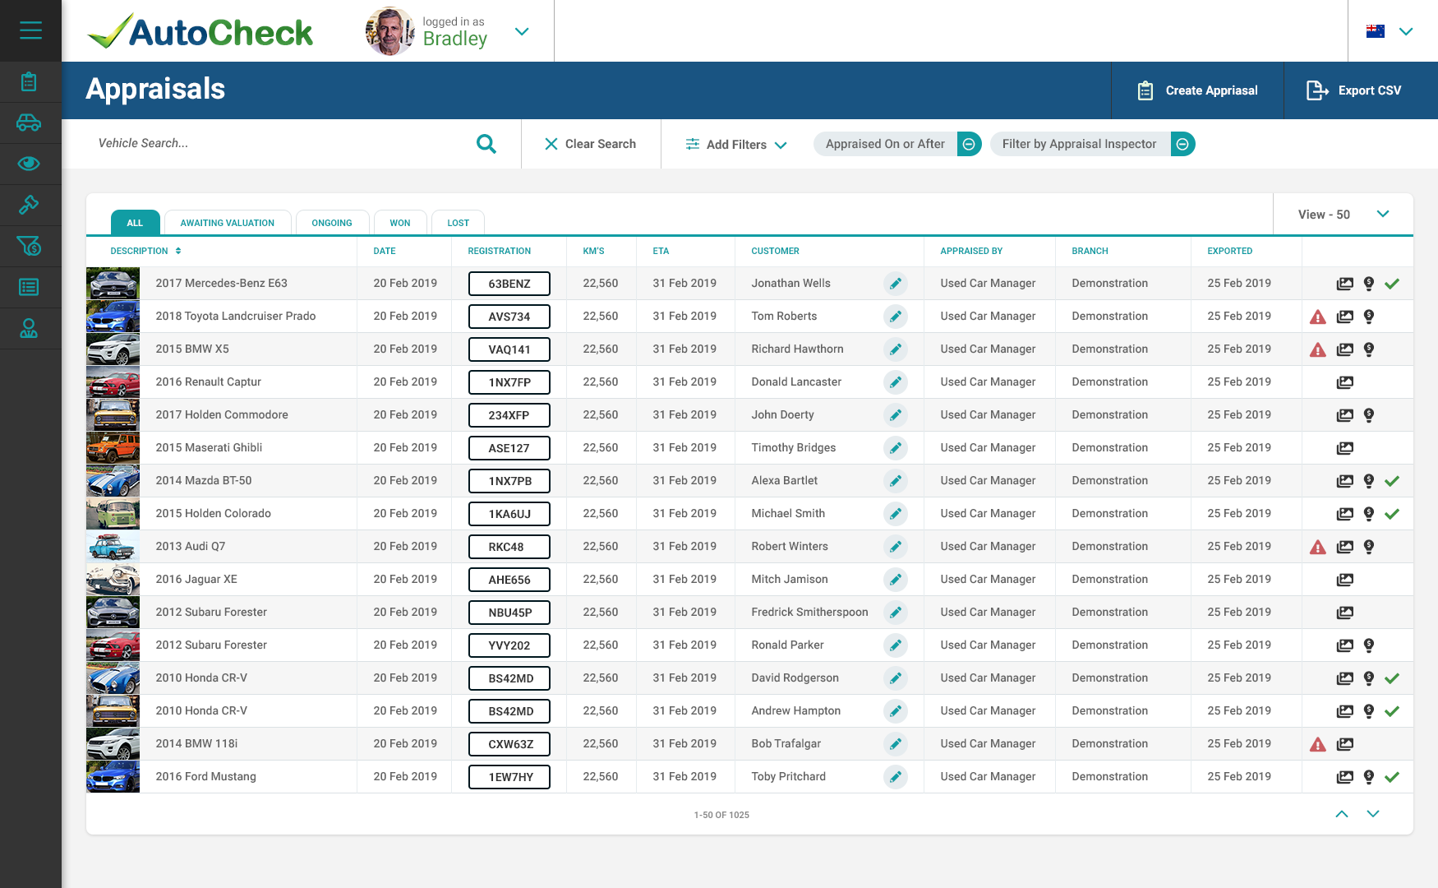Expand the logged-in user Bradley dropdown
1438x888 pixels.
click(522, 31)
